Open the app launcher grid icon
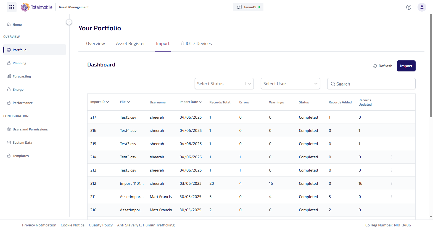Viewport: 433px width, 230px height. tap(12, 7)
